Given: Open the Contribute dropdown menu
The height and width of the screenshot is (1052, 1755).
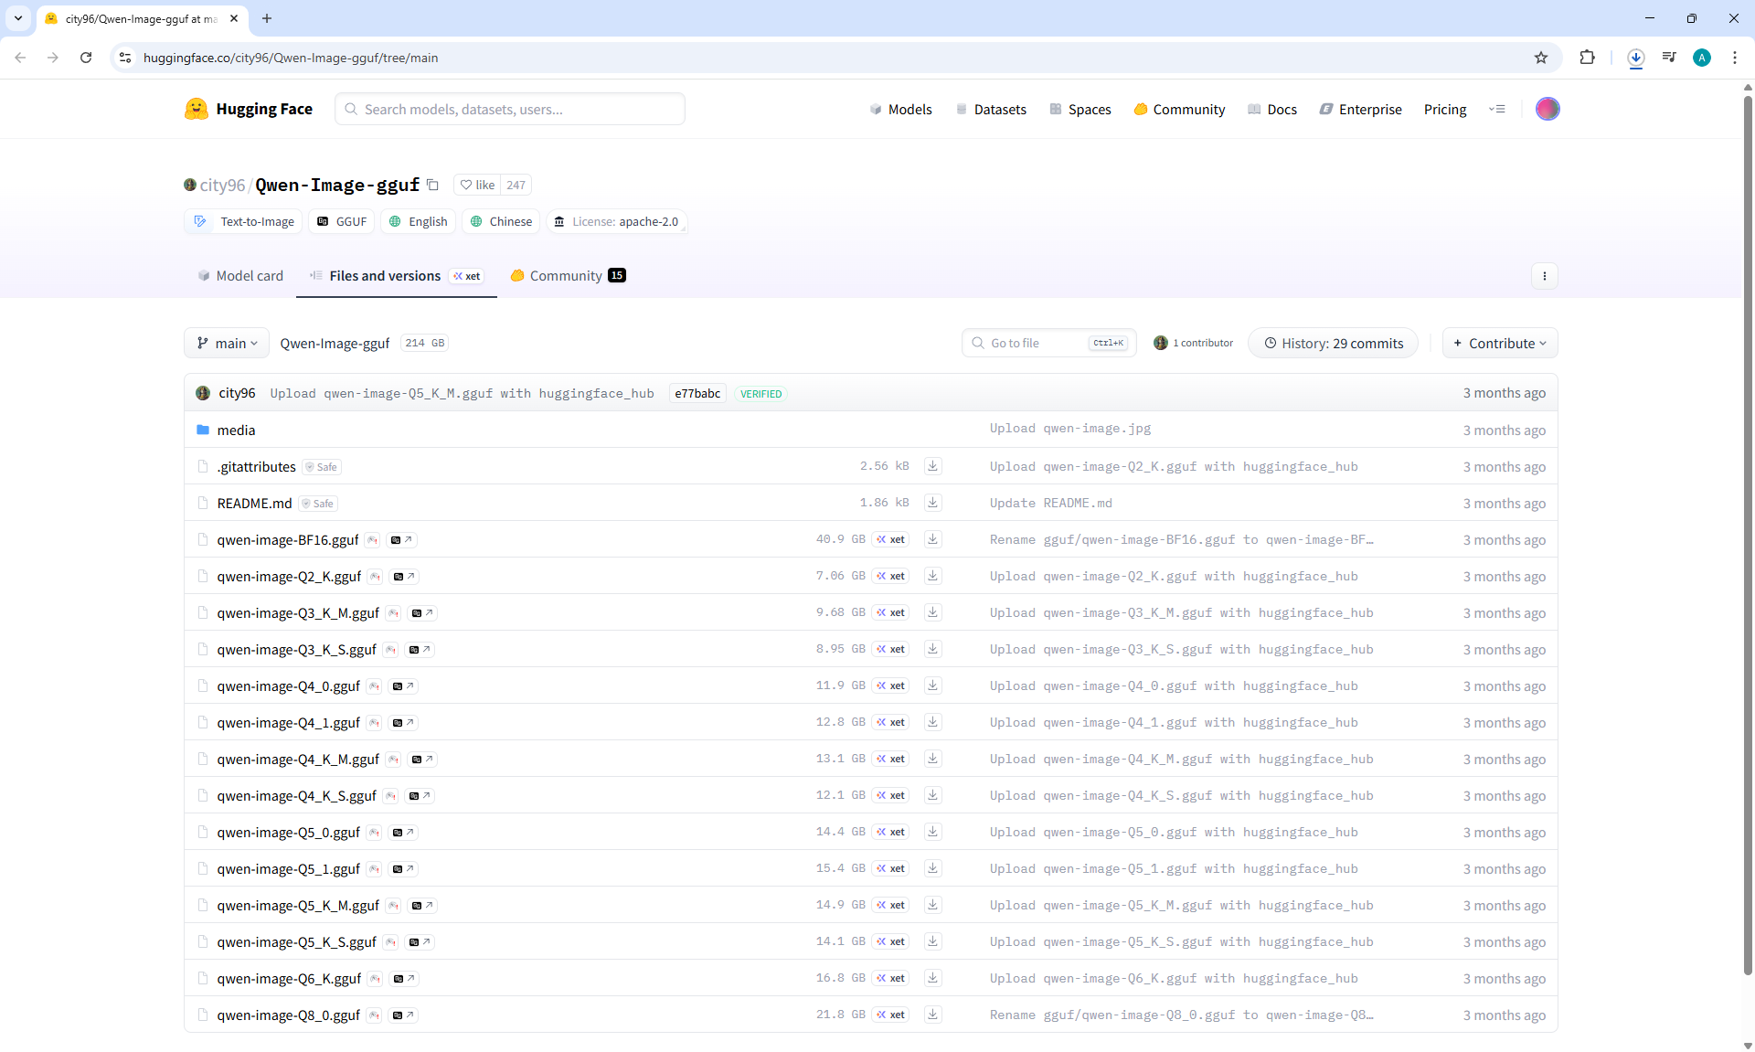Looking at the screenshot, I should point(1499,344).
